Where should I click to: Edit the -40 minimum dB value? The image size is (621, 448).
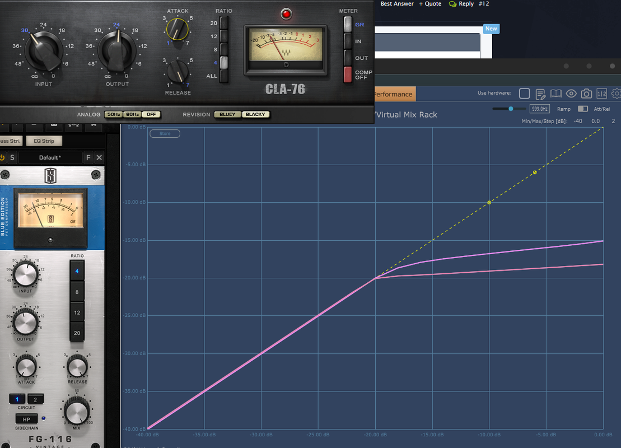[x=578, y=121]
